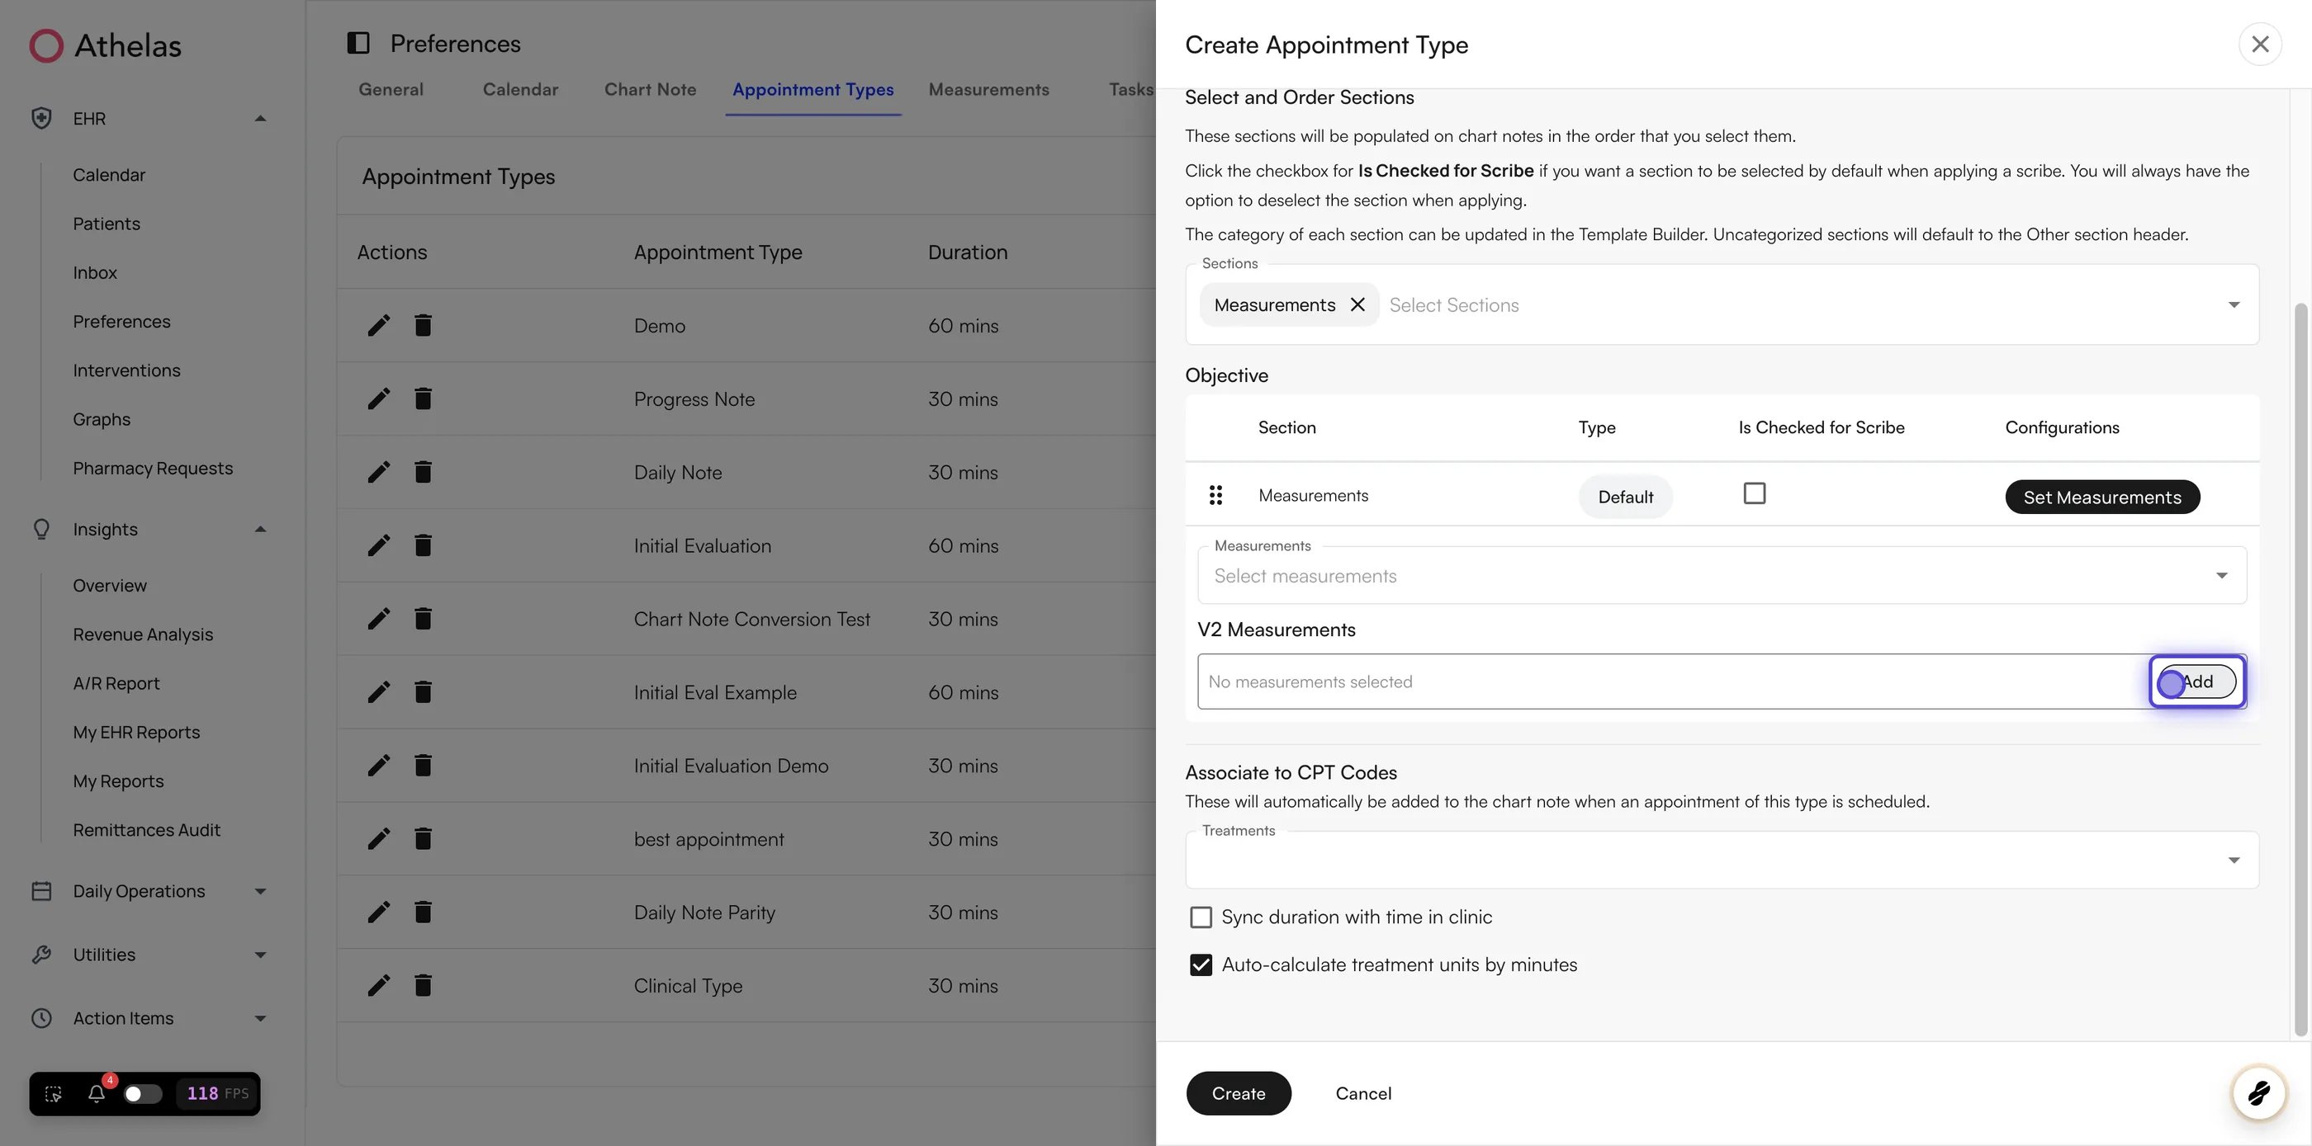This screenshot has height=1146, width=2312.
Task: Expand the Daily Operations sidebar group
Action: pyautogui.click(x=260, y=891)
